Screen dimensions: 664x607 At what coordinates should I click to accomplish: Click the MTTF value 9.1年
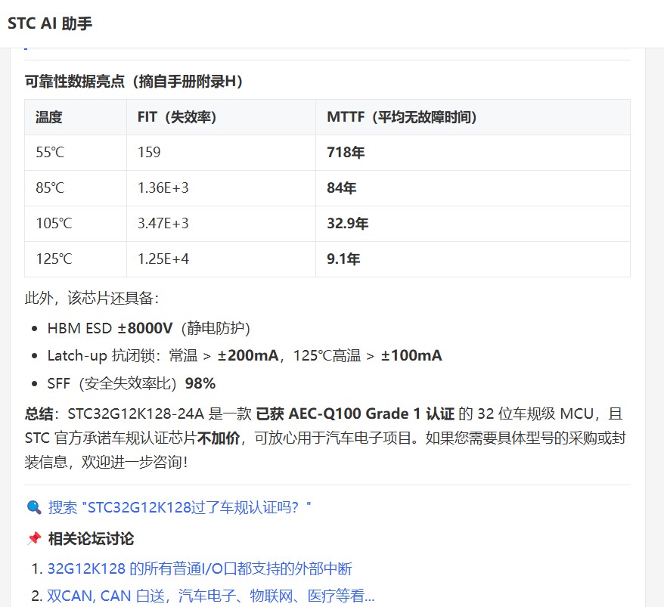[x=343, y=259]
